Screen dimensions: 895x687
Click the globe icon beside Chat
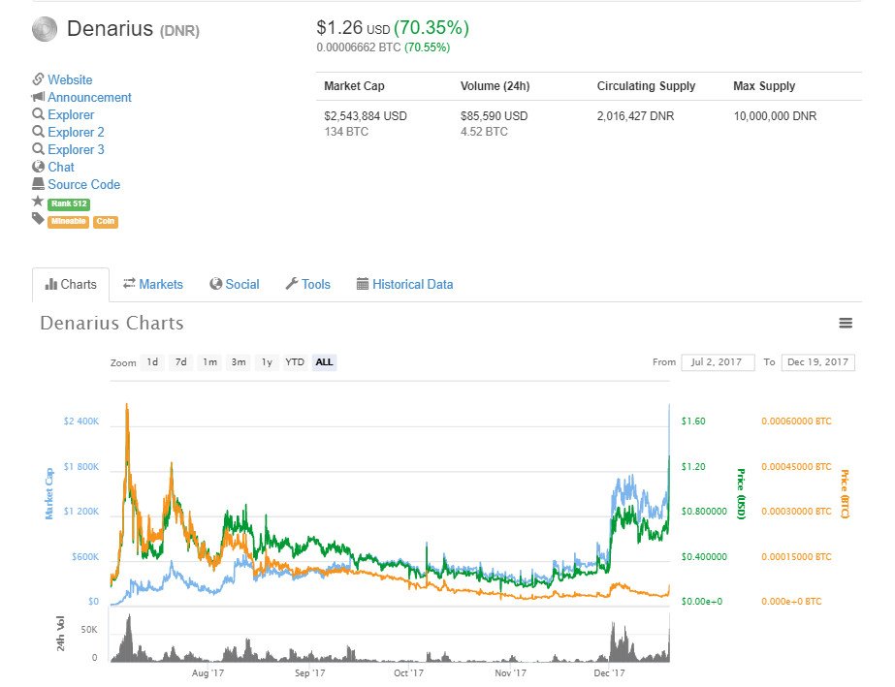[38, 167]
